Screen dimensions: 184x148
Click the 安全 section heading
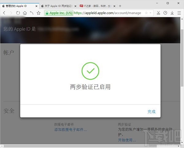(x=9, y=111)
